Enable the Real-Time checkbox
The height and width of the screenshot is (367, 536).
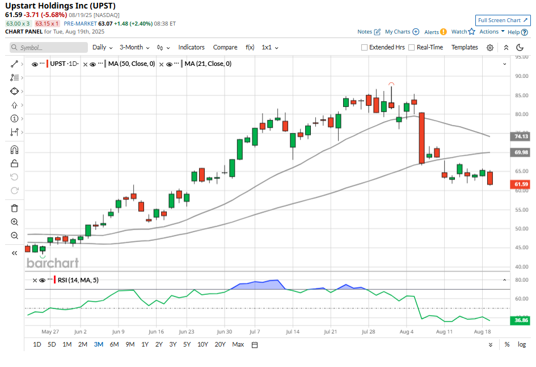[412, 48]
